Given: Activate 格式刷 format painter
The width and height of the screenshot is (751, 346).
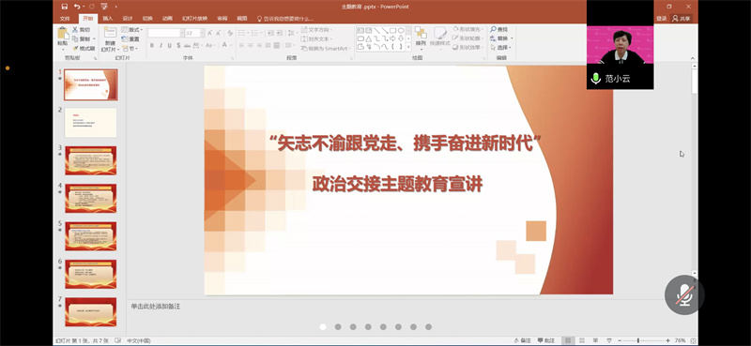Looking at the screenshot, I should (x=84, y=49).
